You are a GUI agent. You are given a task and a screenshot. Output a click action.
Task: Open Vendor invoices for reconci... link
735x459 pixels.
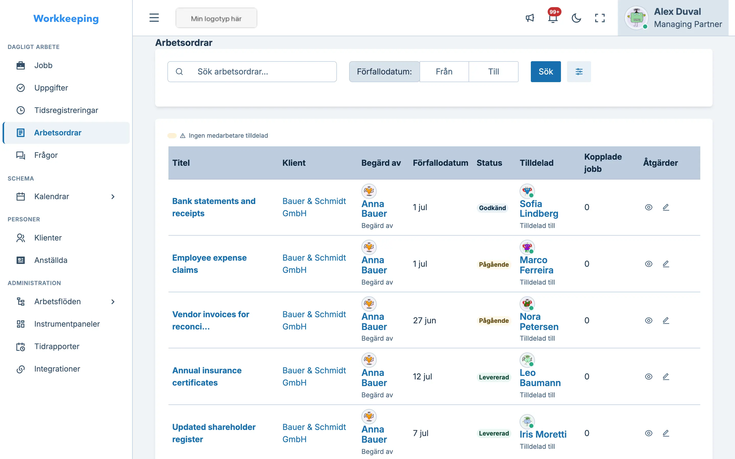pos(211,320)
